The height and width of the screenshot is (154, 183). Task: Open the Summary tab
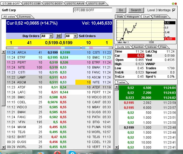pos(25,17)
